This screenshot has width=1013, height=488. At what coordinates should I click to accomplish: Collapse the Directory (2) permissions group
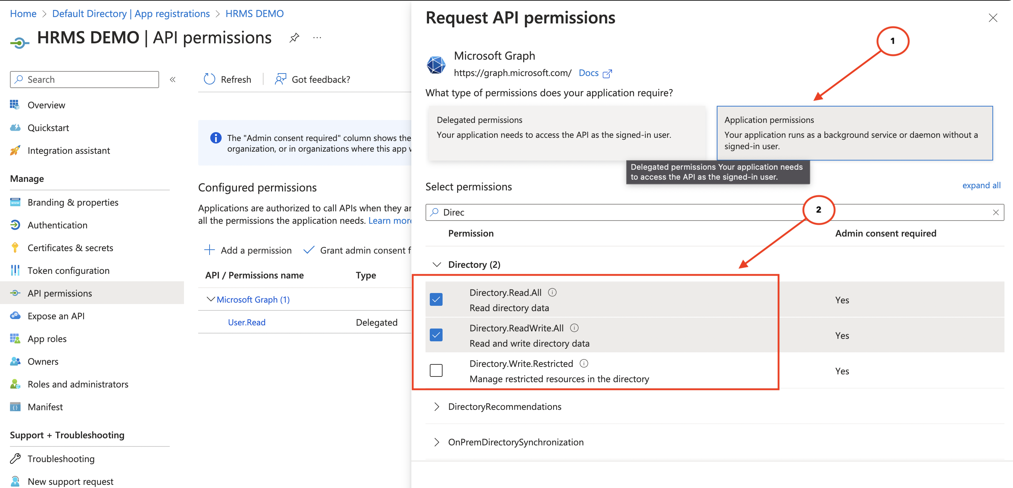(437, 265)
